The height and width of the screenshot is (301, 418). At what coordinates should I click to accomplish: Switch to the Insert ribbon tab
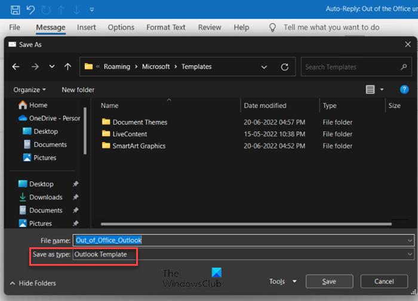click(87, 27)
